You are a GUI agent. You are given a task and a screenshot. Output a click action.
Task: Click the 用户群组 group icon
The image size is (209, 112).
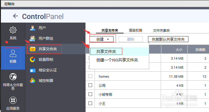coord(33,39)
